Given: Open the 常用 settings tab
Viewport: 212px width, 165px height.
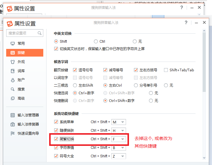Looking at the screenshot, I should (25, 44).
